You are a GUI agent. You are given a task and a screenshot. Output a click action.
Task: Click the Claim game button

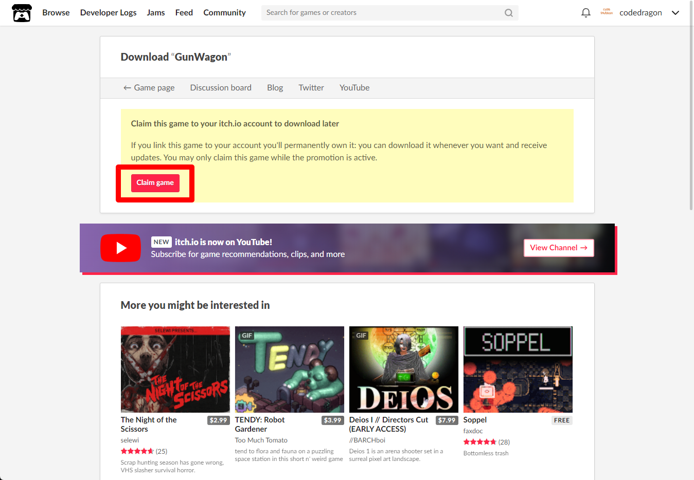155,183
